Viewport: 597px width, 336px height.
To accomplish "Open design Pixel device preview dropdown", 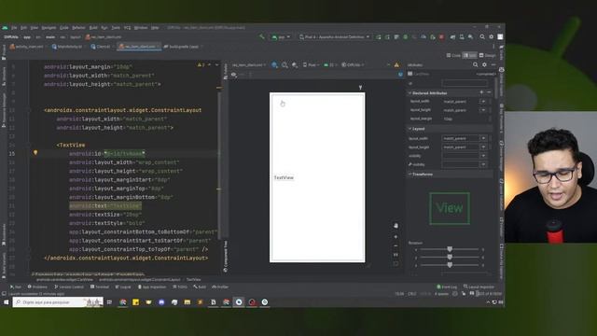I will (311, 65).
